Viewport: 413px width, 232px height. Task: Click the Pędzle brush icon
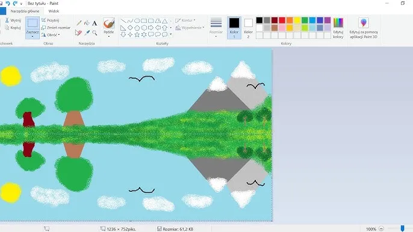click(x=109, y=23)
